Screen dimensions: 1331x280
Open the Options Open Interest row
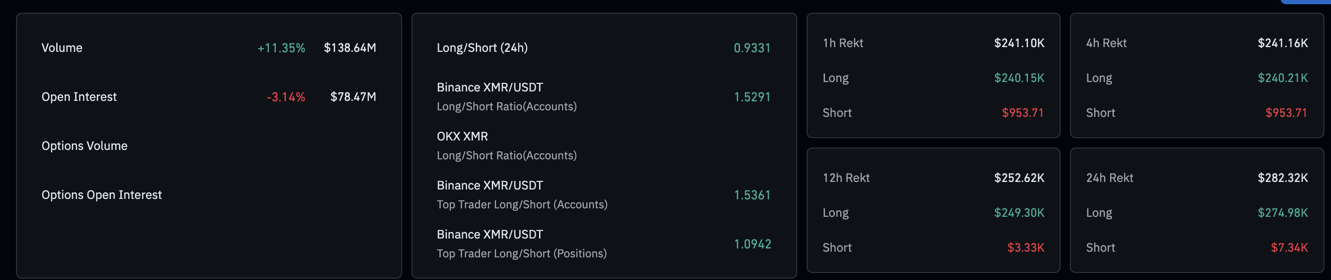coord(101,195)
